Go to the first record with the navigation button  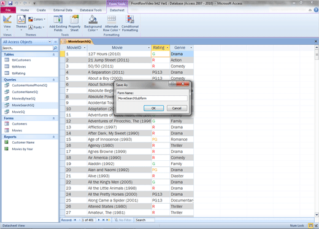click(75, 220)
